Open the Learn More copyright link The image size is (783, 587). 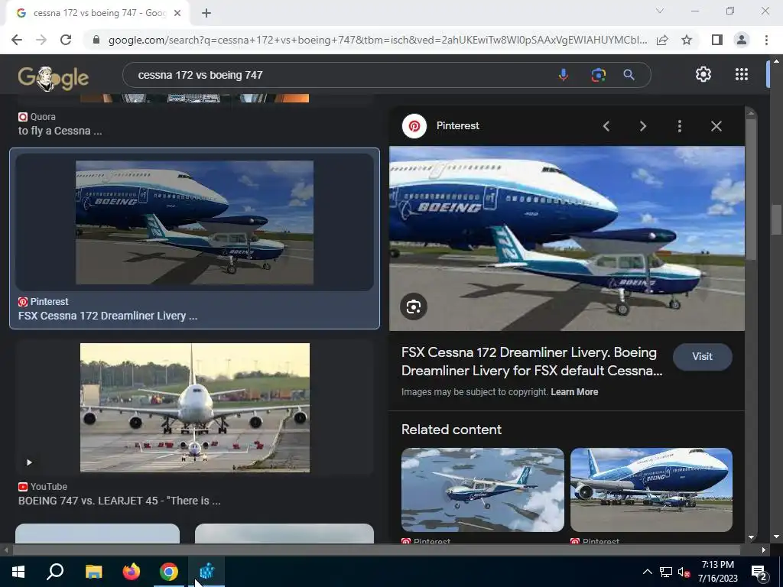pyautogui.click(x=574, y=392)
